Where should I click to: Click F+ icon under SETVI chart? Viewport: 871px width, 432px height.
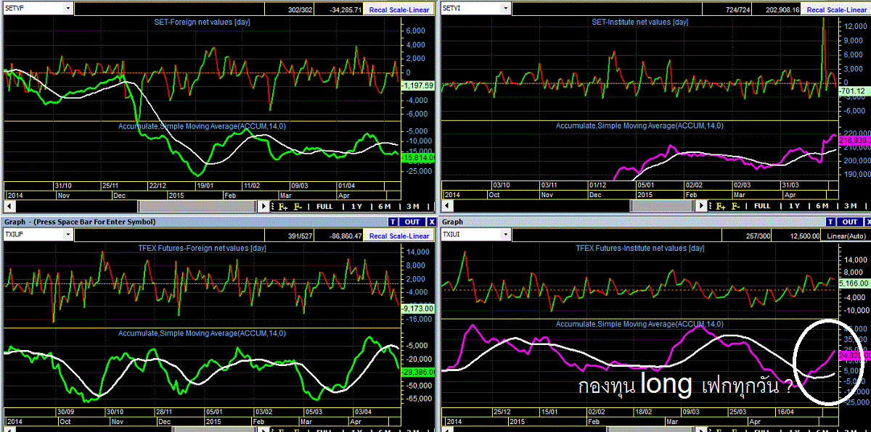point(721,206)
